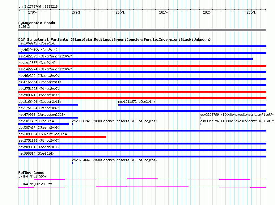The height and width of the screenshot is (205, 275).
Task: Click the chr3:2776706..2833218 region label
Action: point(38,6)
